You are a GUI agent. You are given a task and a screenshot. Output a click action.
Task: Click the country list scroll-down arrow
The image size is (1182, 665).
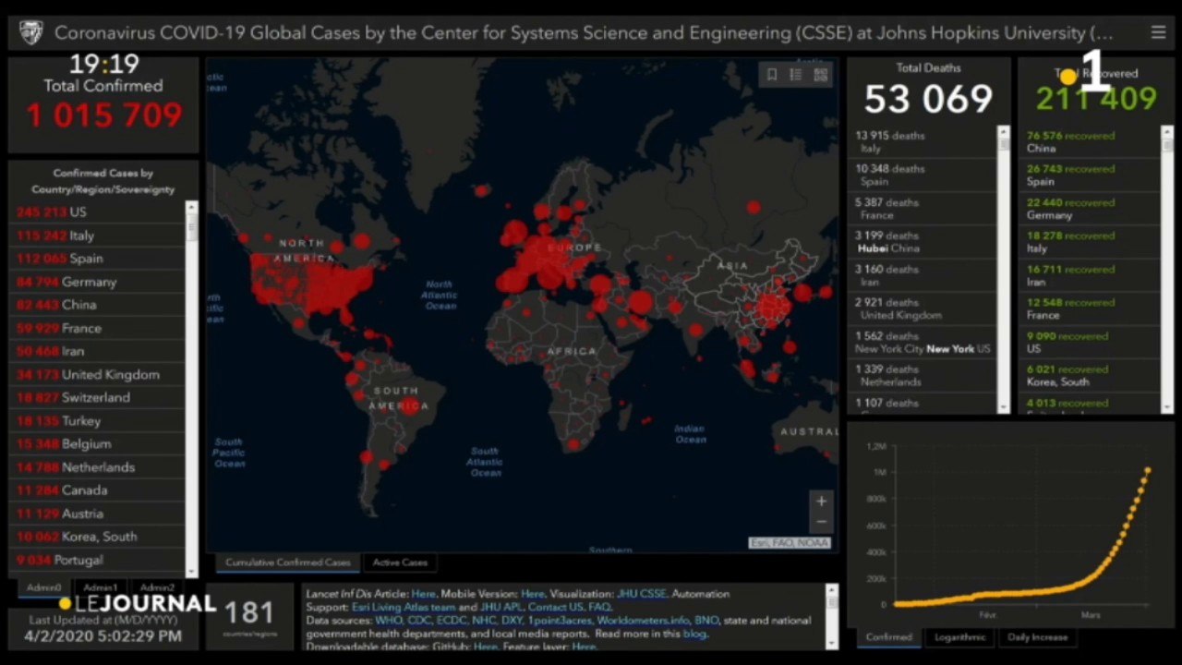pos(192,573)
